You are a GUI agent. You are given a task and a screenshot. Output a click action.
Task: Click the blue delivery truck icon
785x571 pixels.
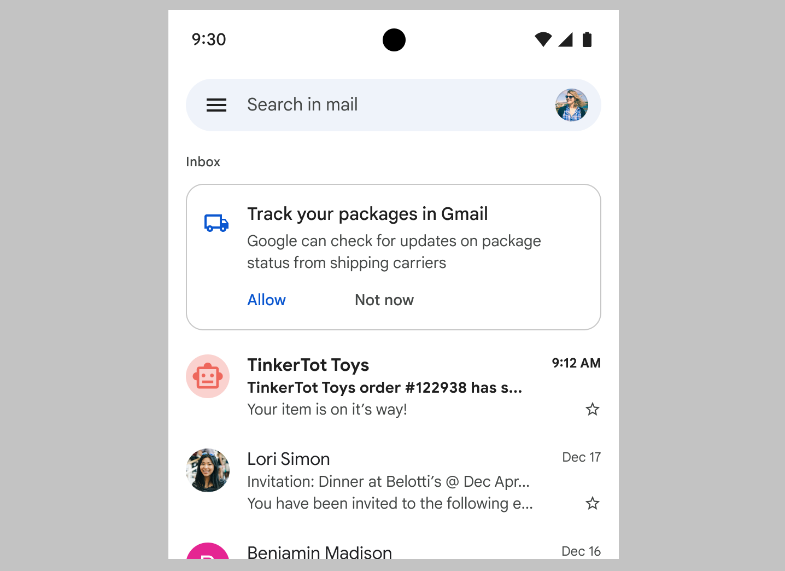coord(216,223)
